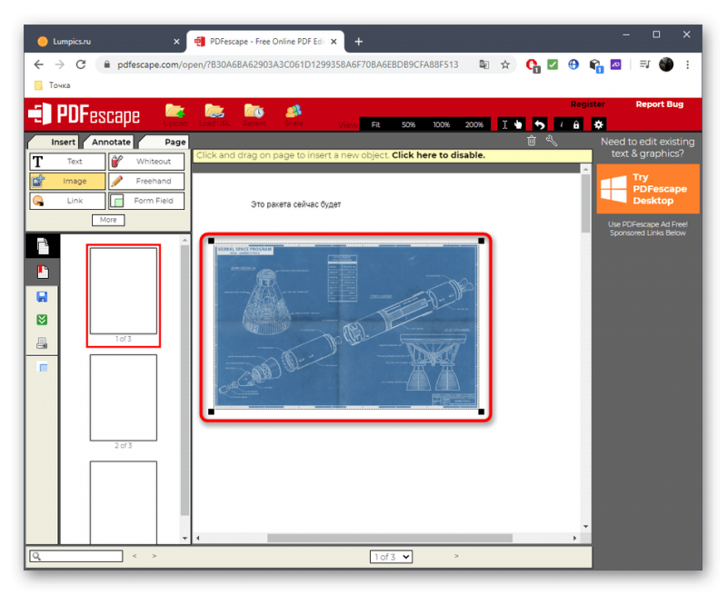The width and height of the screenshot is (727, 595).
Task: Click the search input field
Action: 76,556
